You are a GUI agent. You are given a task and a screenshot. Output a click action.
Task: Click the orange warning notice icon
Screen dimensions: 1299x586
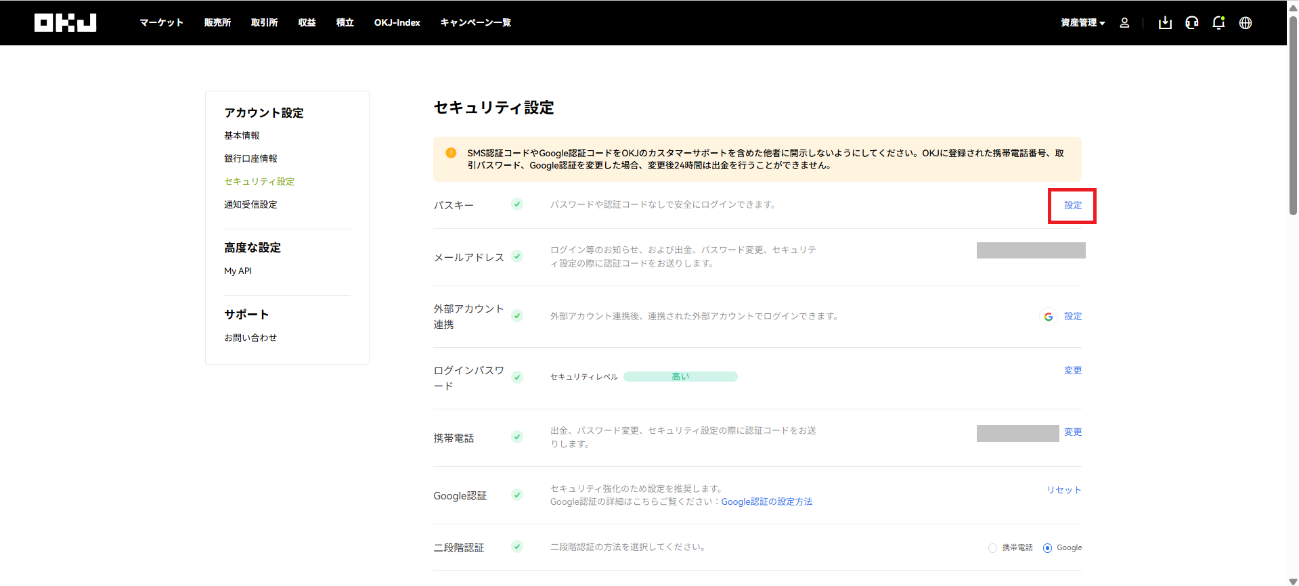451,153
